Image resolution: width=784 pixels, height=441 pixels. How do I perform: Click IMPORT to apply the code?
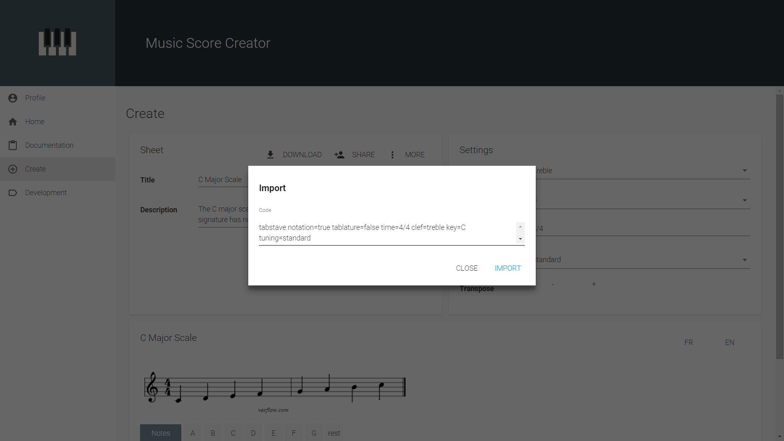tap(507, 268)
